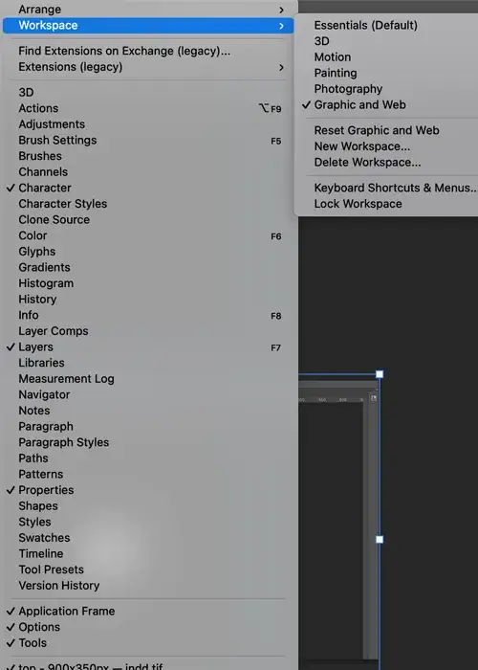Show the Brush Settings panel

(x=57, y=140)
